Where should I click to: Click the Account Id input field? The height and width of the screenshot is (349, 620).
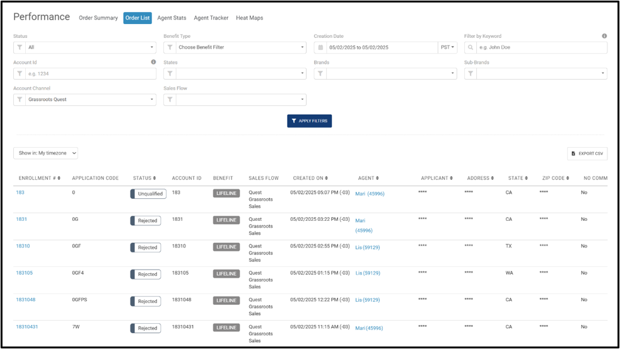click(91, 74)
